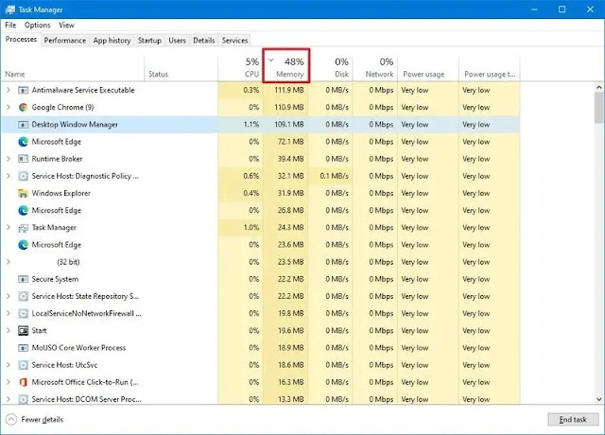Click the Microsoft Office Click-to-Run icon
605x435 pixels.
23,382
